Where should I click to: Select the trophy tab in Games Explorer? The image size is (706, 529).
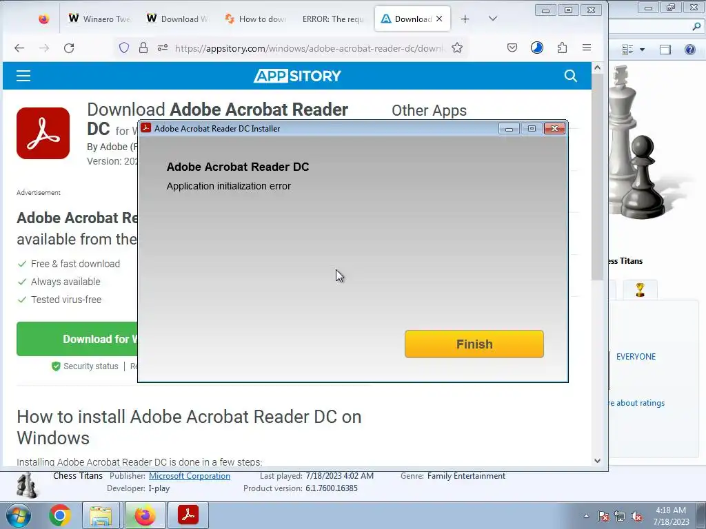coord(640,290)
